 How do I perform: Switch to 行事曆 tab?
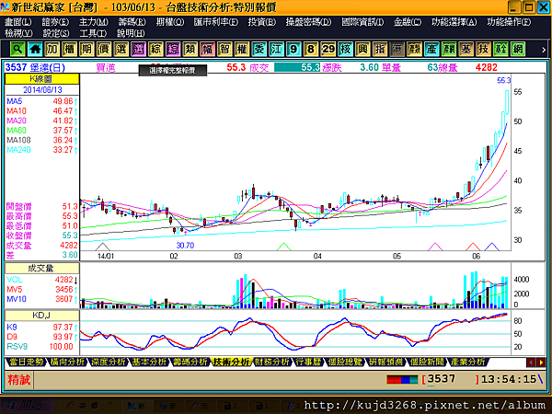(x=308, y=362)
